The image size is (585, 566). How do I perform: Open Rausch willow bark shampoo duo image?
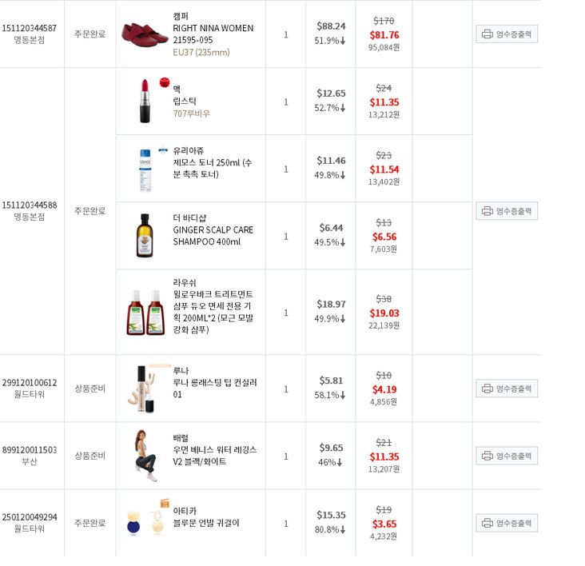pyautogui.click(x=145, y=312)
